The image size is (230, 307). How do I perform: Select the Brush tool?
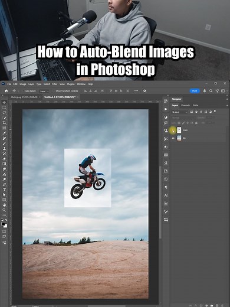[x=4, y=143]
